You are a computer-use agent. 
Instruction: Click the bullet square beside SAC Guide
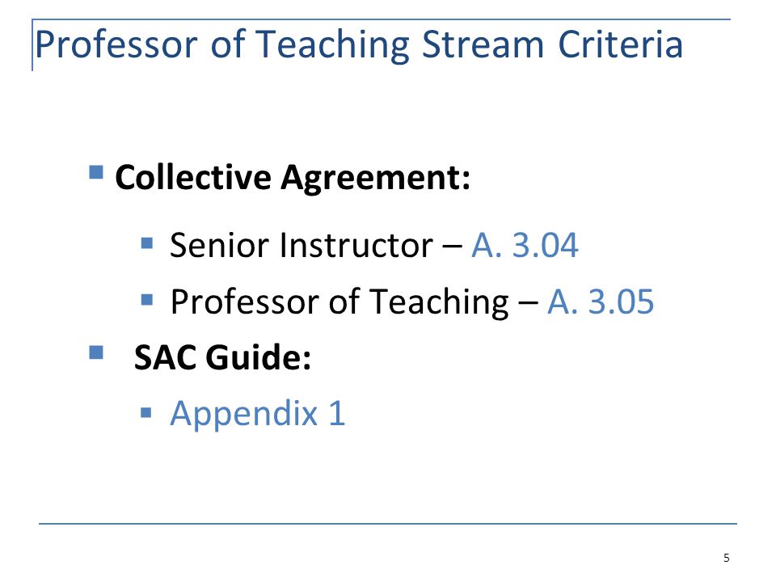point(96,352)
